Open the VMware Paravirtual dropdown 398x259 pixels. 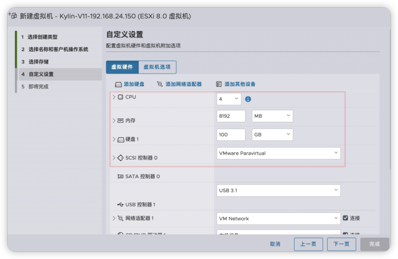[279, 153]
